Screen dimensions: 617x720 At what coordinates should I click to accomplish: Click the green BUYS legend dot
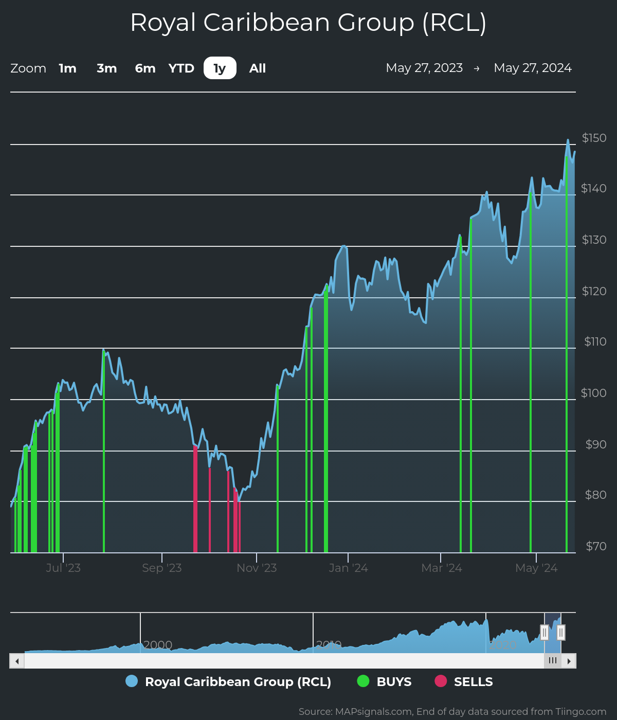363,681
